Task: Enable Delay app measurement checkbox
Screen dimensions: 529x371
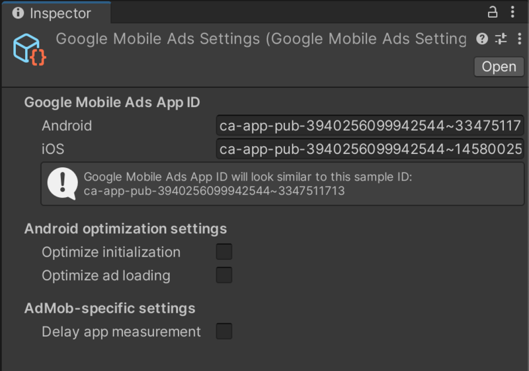Action: point(224,331)
